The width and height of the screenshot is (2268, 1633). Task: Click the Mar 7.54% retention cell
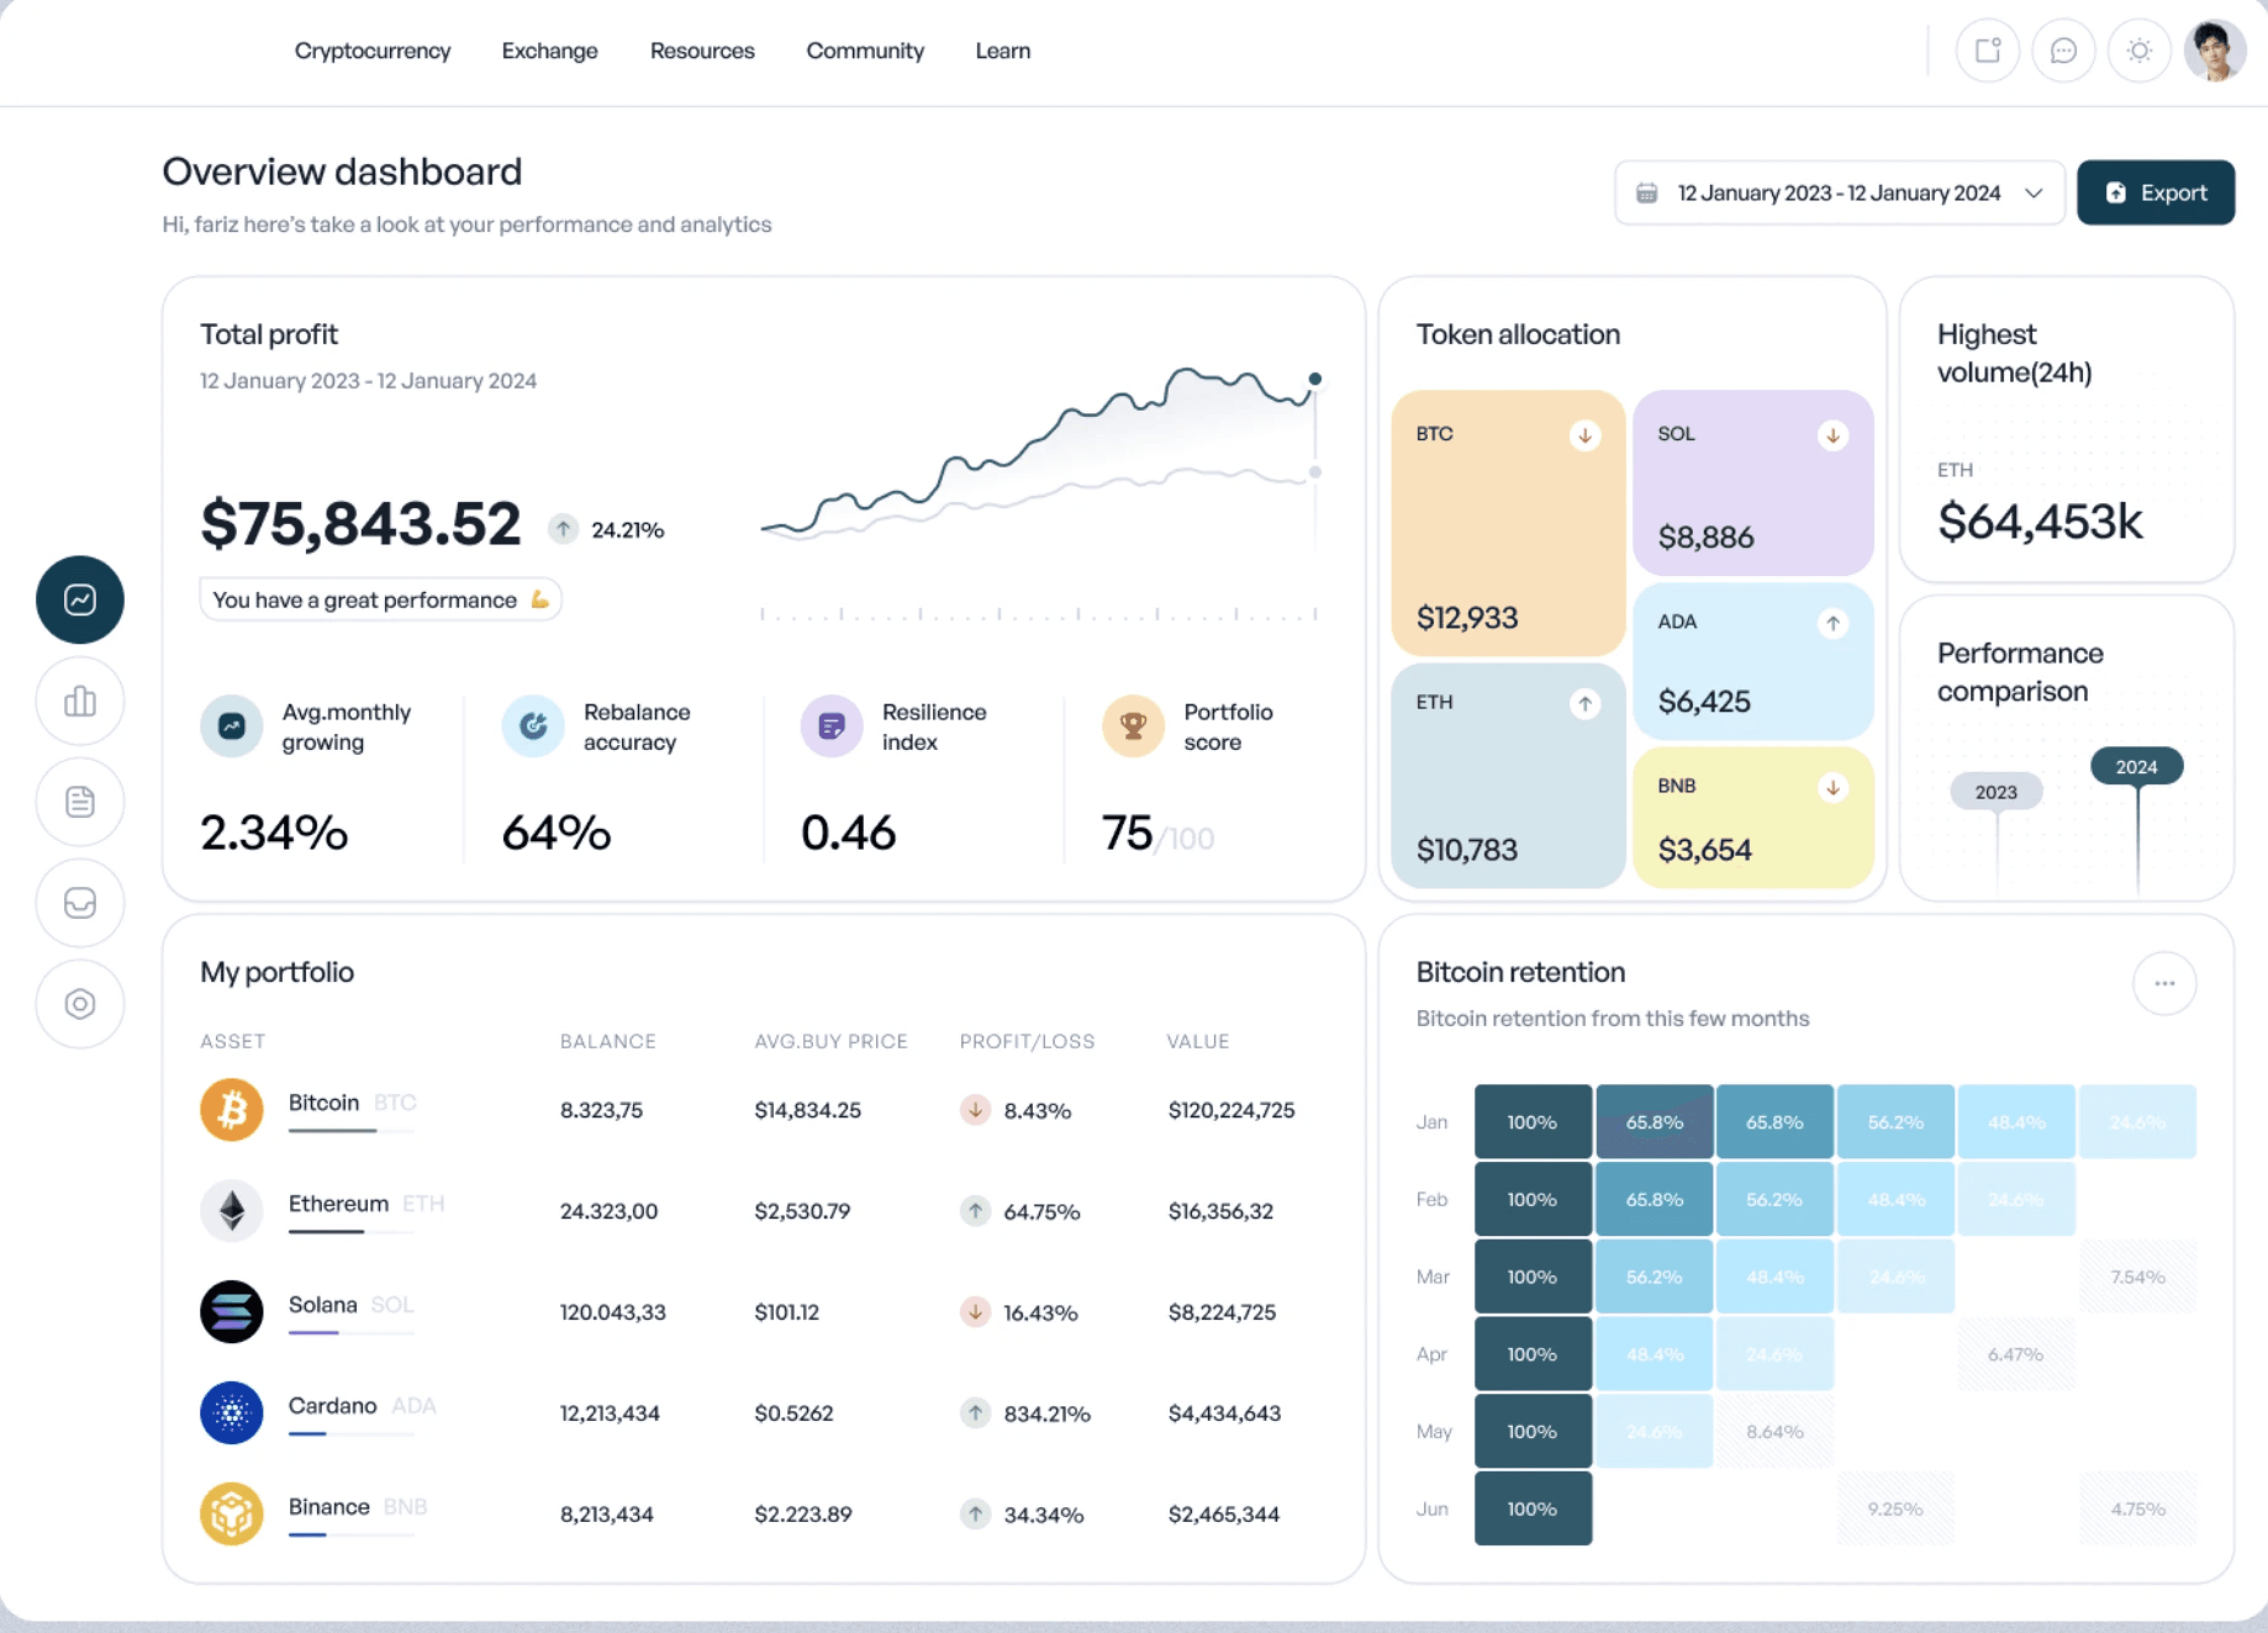(x=2138, y=1276)
